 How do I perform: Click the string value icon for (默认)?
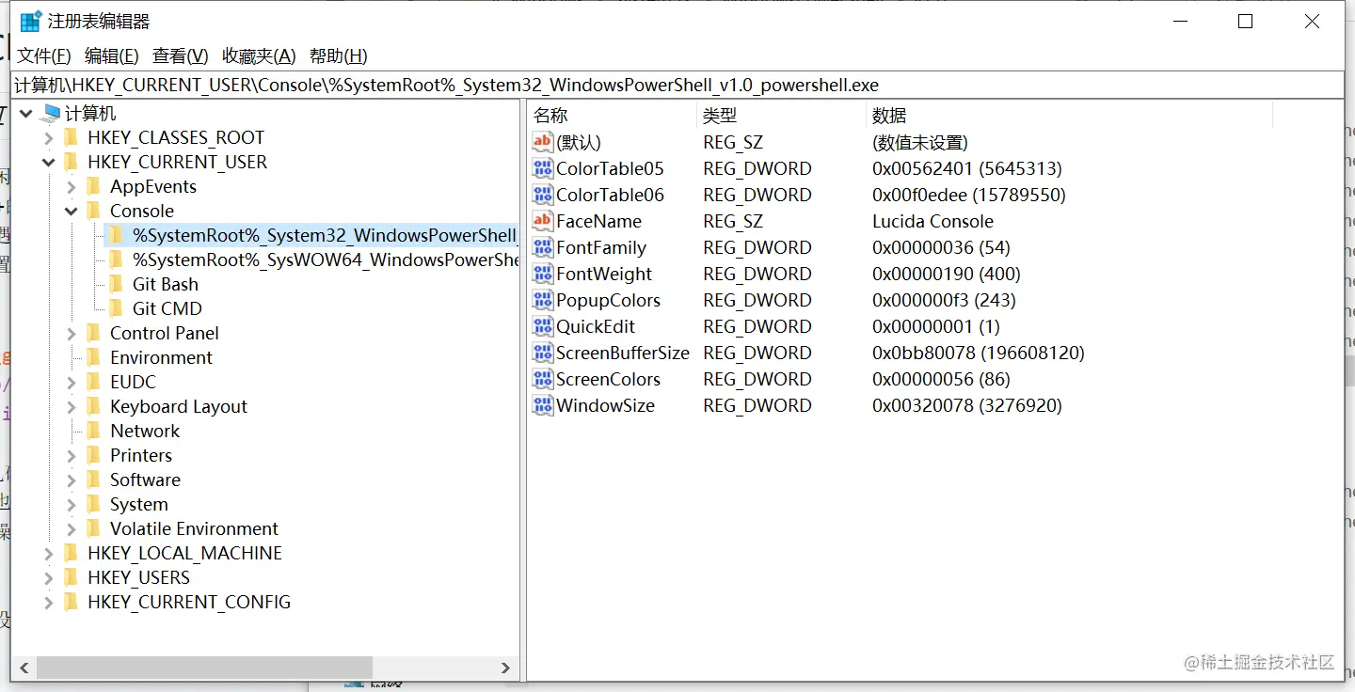pyautogui.click(x=543, y=142)
